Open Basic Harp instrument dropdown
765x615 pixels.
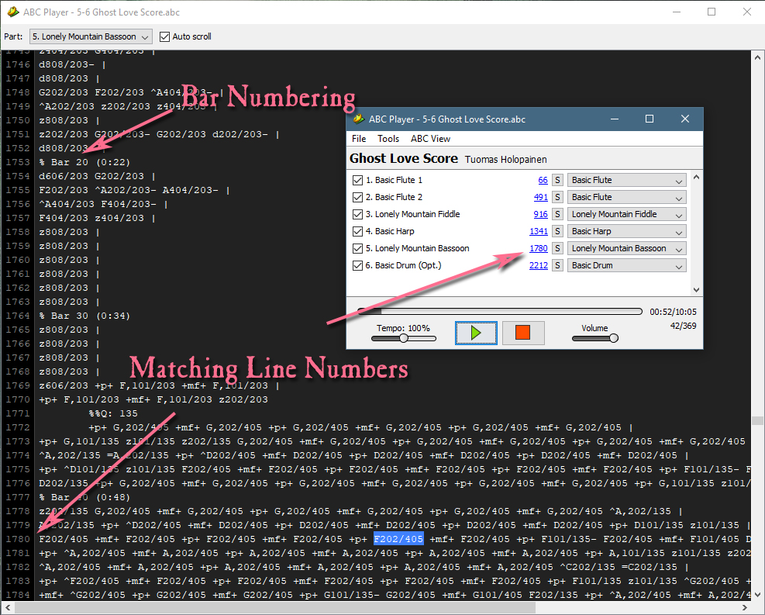(626, 231)
